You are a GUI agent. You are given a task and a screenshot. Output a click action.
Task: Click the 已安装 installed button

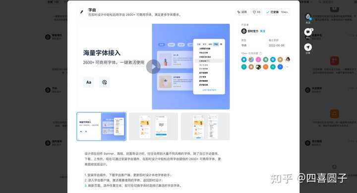277,12
